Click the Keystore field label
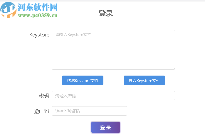The image size is (205, 140). coord(39,35)
